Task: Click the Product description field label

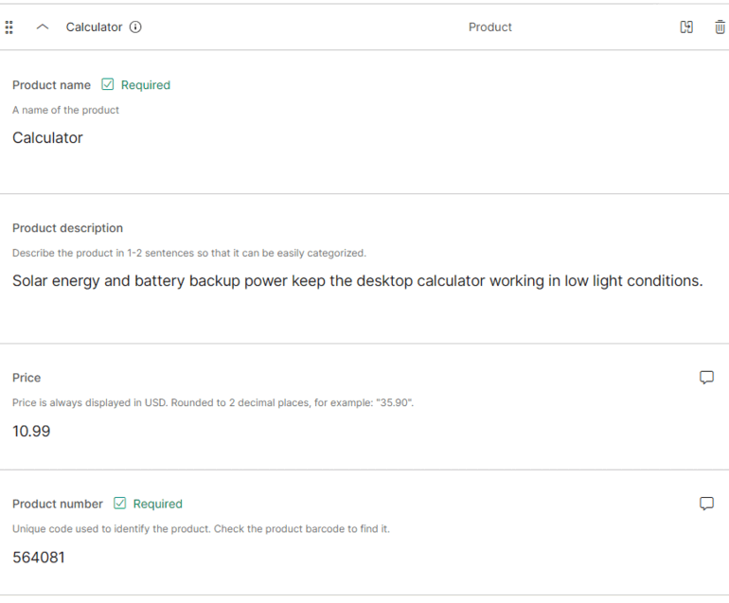Action: click(x=67, y=228)
